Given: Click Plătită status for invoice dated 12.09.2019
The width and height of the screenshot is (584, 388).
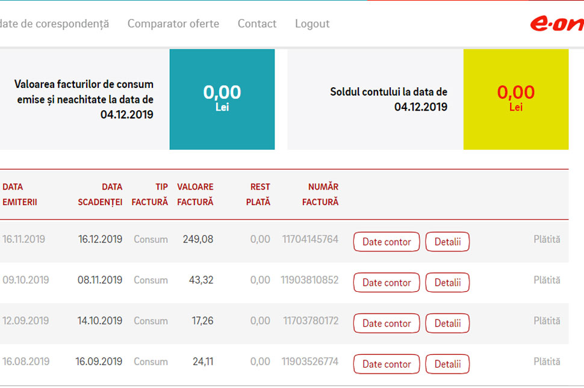Looking at the screenshot, I should (547, 321).
